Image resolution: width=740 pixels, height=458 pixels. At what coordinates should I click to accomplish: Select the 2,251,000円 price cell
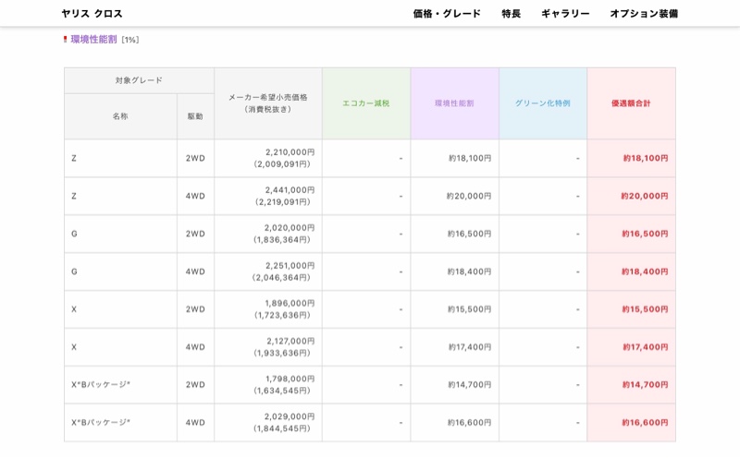tap(268, 271)
